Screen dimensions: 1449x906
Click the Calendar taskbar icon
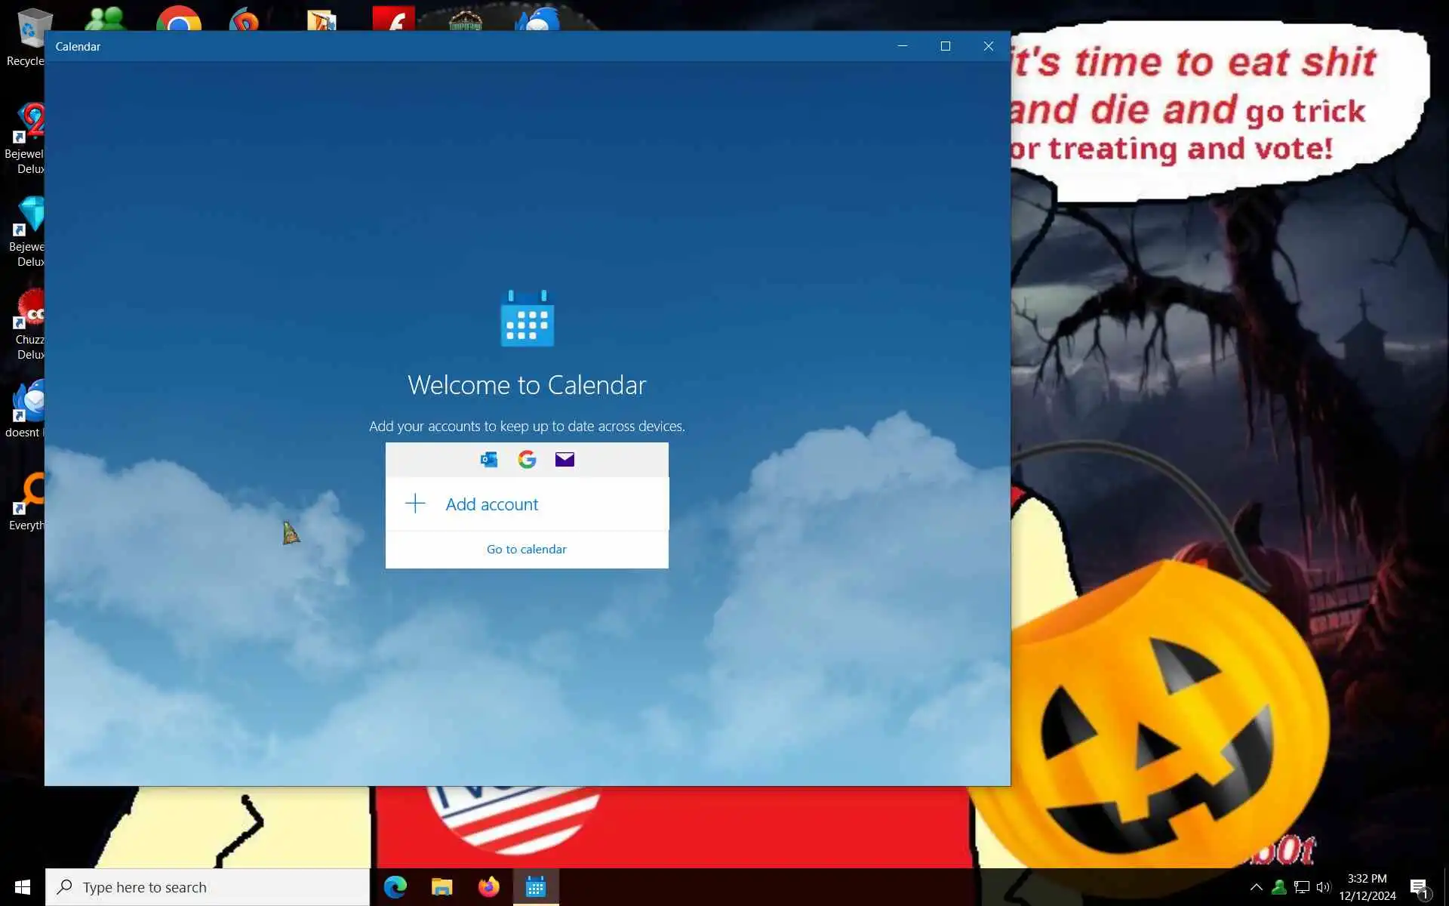point(536,887)
